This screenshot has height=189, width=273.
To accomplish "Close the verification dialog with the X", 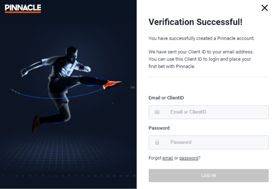I will 264,8.
